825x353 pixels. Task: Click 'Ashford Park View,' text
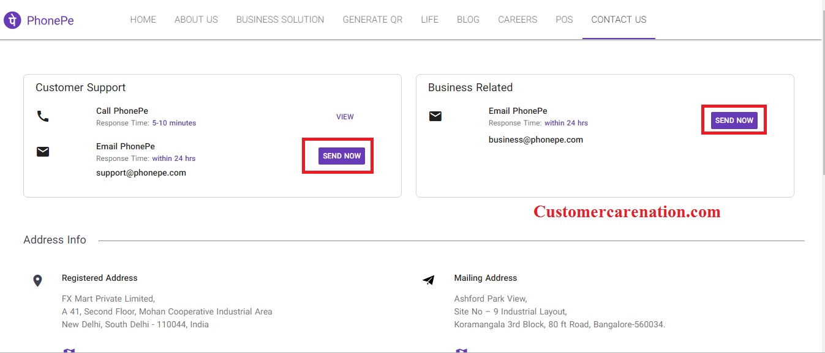491,299
